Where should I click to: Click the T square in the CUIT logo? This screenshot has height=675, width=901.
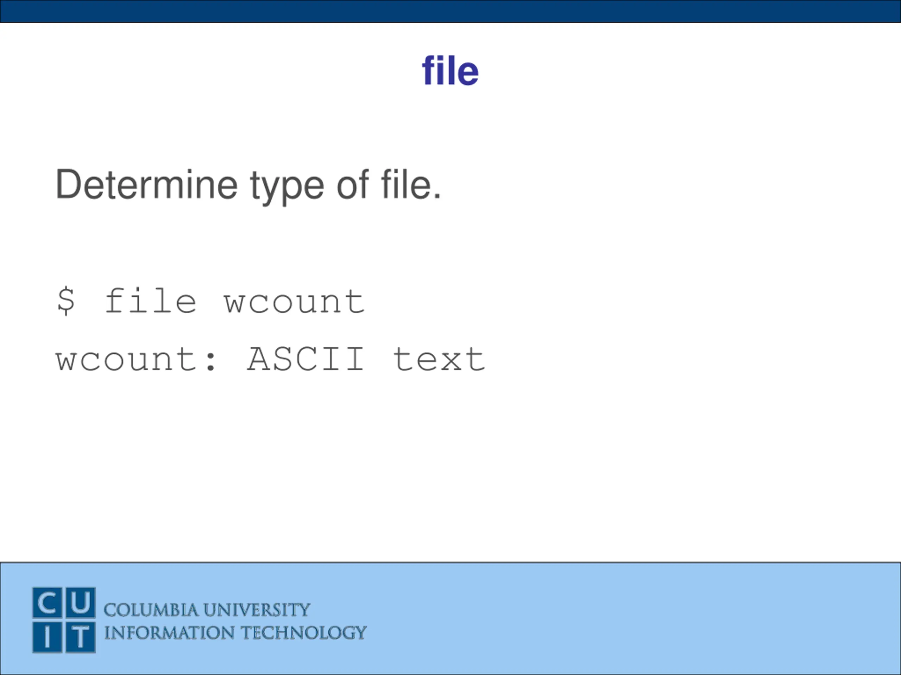click(x=81, y=637)
